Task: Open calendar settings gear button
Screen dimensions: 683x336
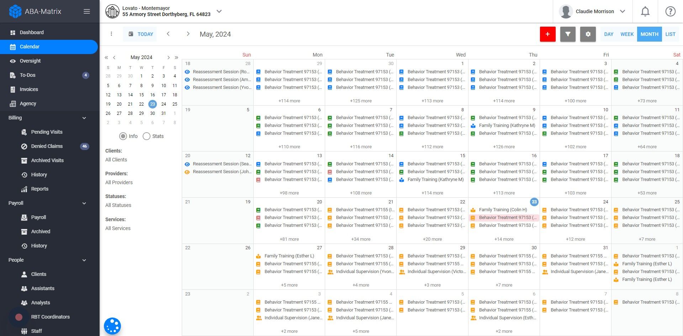Action: click(x=588, y=34)
